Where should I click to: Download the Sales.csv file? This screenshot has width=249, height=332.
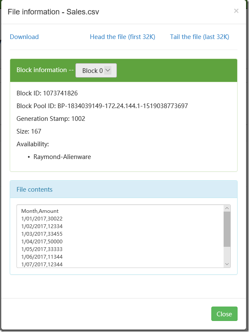pyautogui.click(x=24, y=37)
